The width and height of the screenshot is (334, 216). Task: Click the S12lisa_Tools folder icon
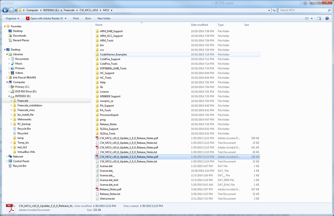click(x=97, y=134)
